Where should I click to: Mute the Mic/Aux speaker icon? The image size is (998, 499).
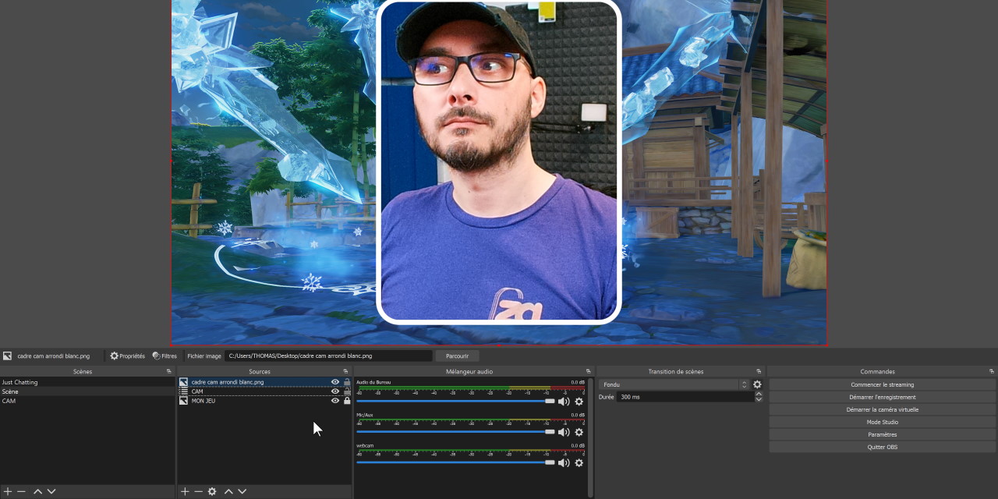click(563, 432)
